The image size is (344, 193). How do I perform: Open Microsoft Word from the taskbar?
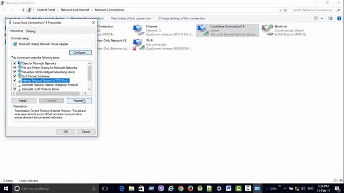228,188
